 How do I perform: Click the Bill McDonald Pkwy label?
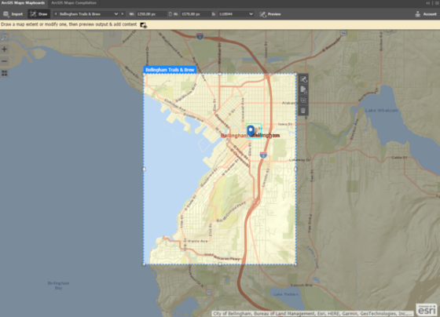(231, 211)
